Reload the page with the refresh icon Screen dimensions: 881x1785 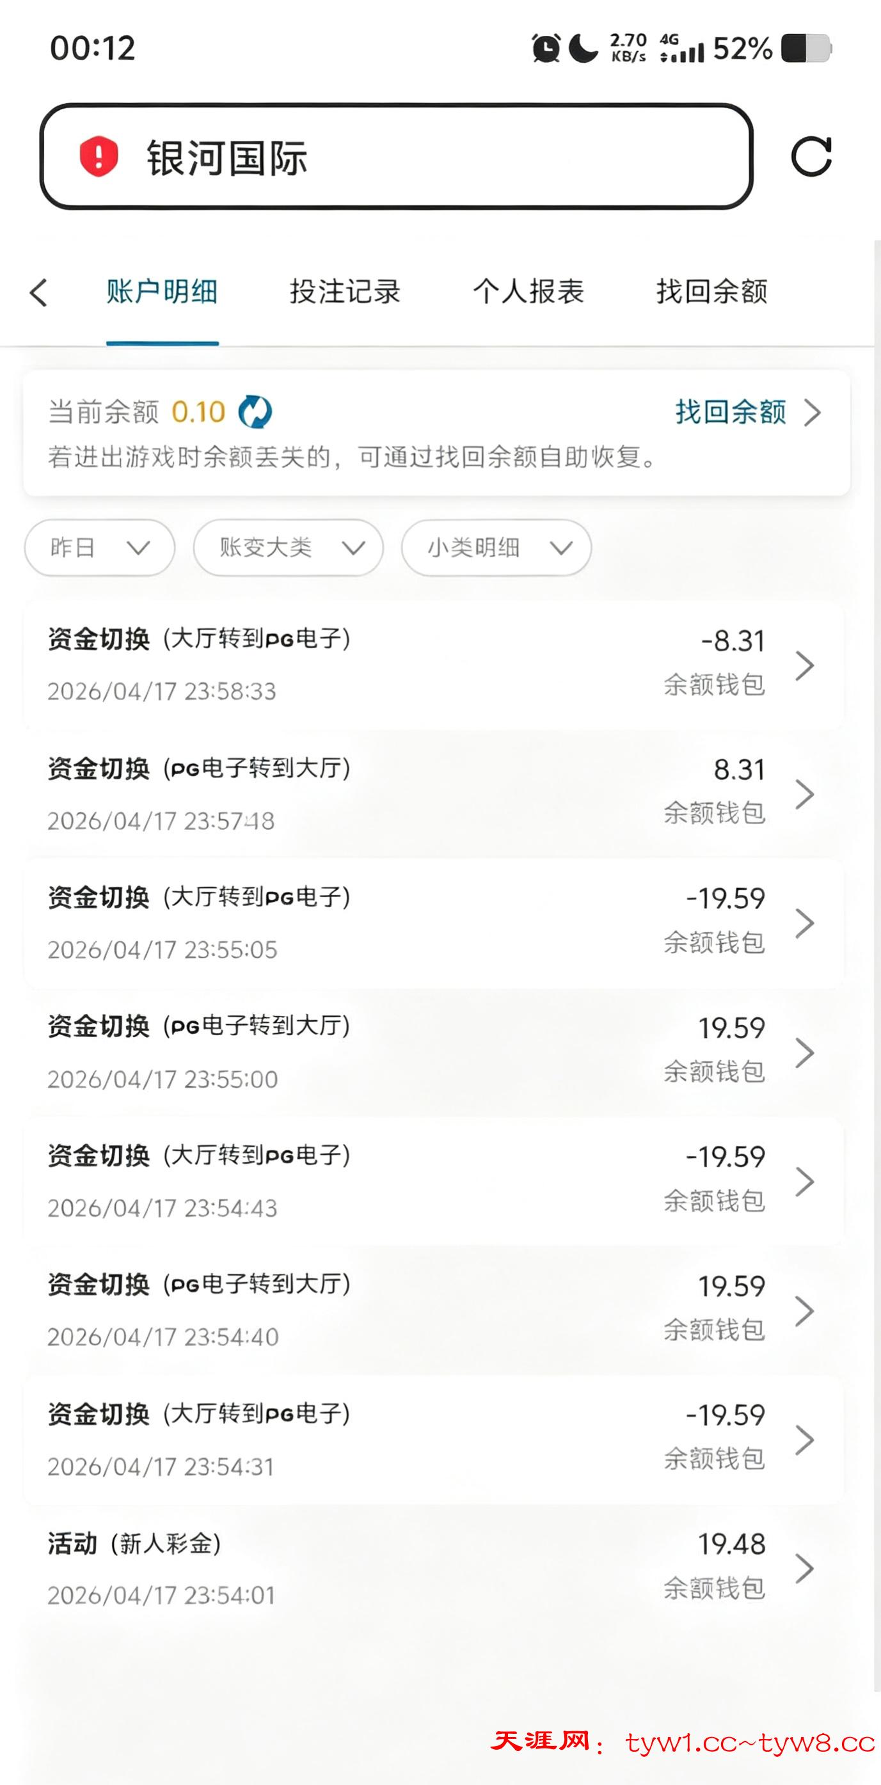point(811,157)
